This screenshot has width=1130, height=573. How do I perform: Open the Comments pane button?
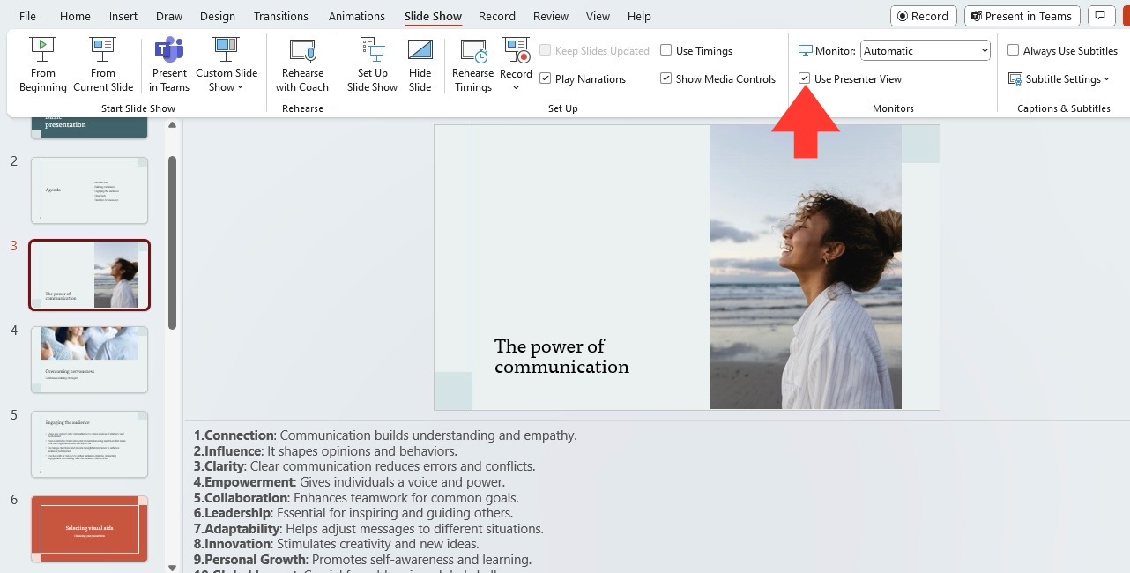[x=1100, y=16]
